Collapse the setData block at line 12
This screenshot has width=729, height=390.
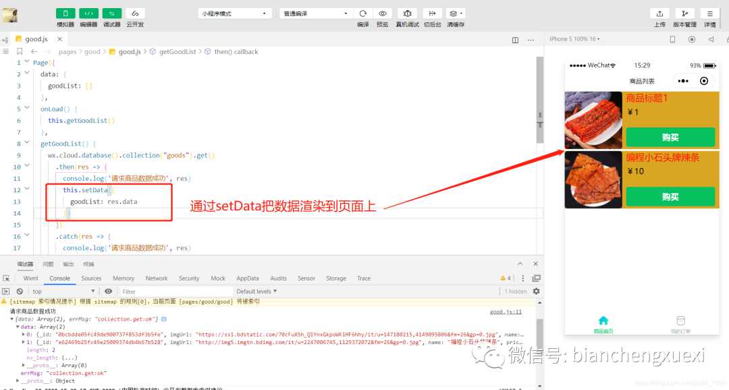click(27, 189)
